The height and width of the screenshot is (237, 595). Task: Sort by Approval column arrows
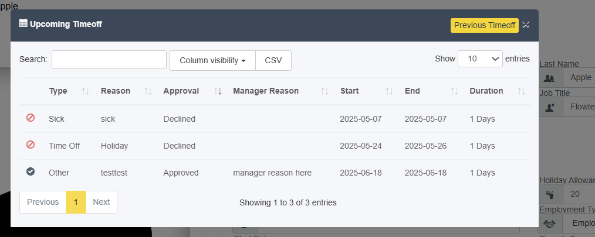coord(218,91)
